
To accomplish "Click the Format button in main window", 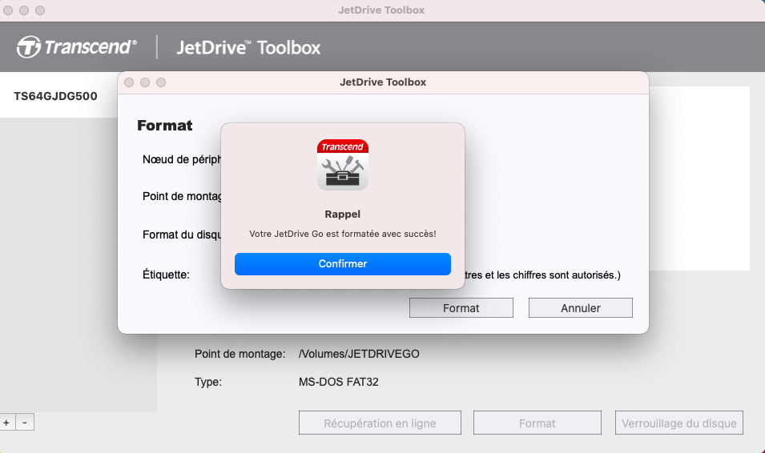I will coord(538,423).
